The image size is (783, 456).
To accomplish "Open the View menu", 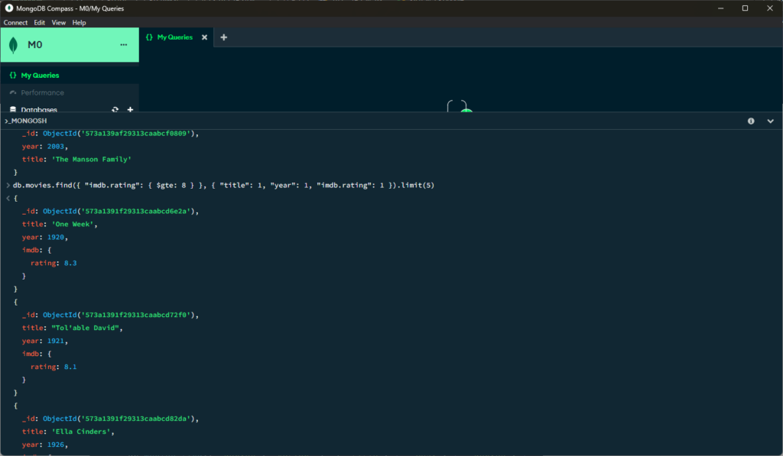I will coord(58,23).
